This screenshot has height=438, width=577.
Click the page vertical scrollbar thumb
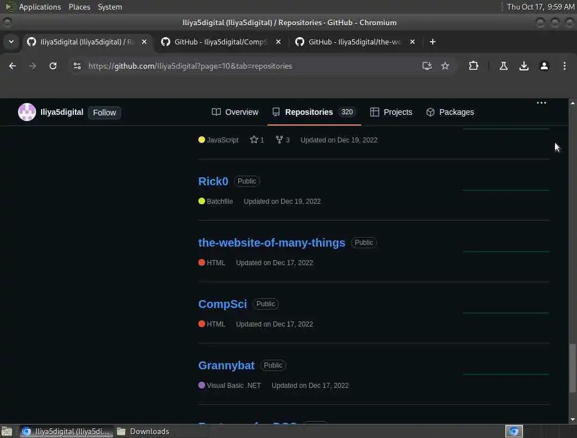click(x=572, y=368)
